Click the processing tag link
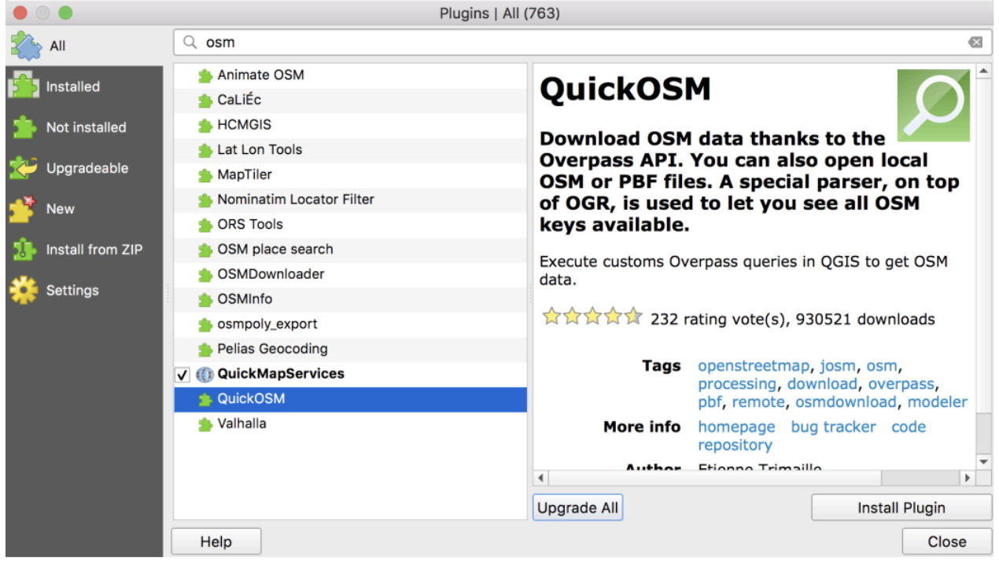This screenshot has width=999, height=561. 737,384
